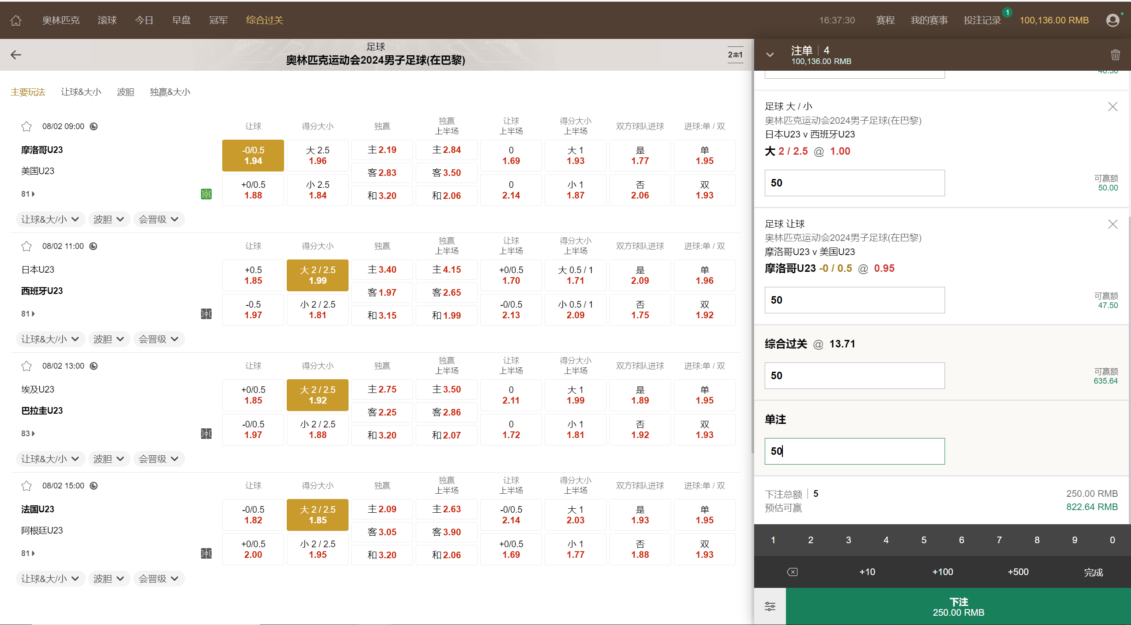Expand 会晋级 dropdown under 日本U23 match
This screenshot has height=625, width=1131.
tap(159, 339)
